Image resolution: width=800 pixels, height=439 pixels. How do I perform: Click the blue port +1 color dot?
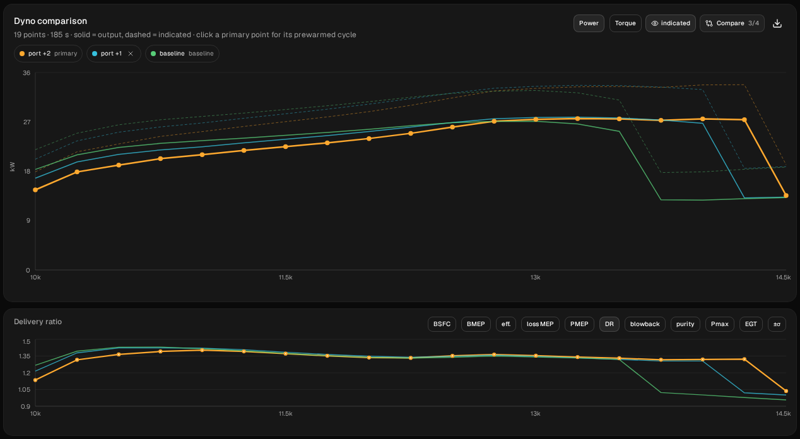[95, 54]
